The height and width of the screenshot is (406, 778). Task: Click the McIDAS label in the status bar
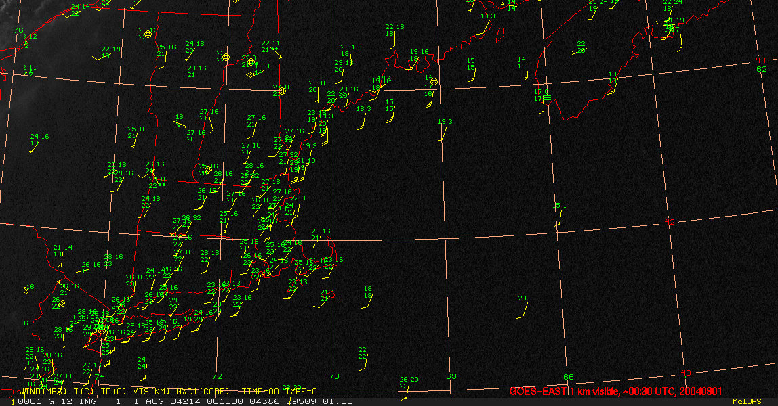point(747,401)
